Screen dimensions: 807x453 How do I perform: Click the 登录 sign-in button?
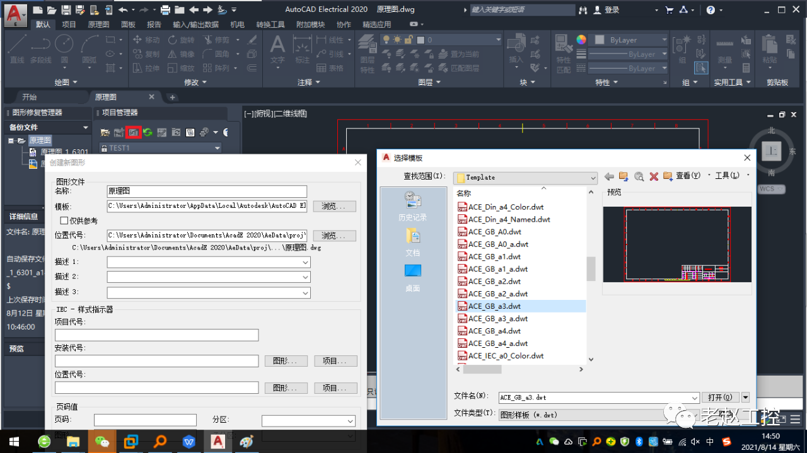(606, 10)
